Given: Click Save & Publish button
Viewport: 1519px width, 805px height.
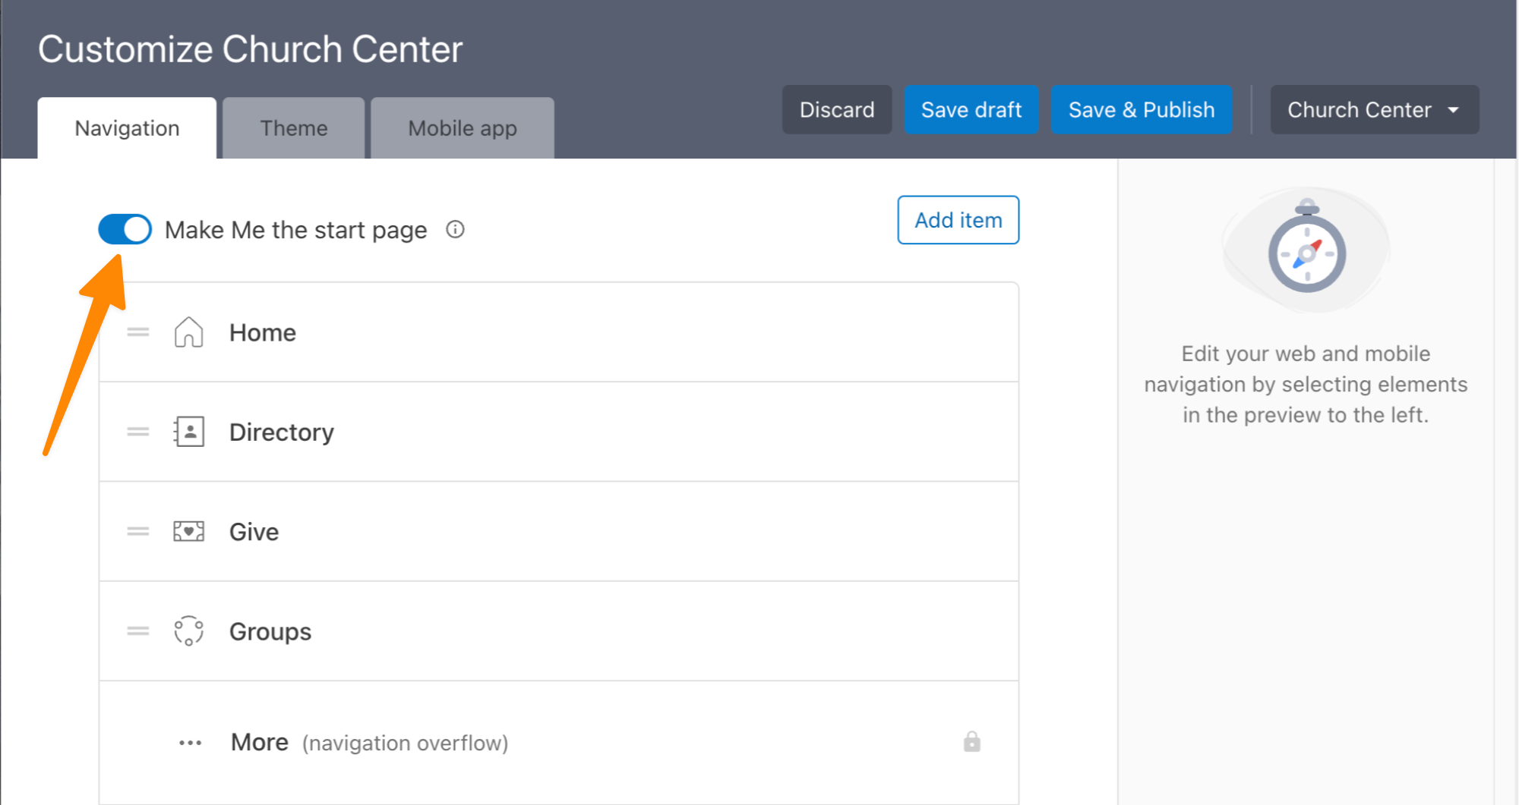Looking at the screenshot, I should [x=1142, y=110].
